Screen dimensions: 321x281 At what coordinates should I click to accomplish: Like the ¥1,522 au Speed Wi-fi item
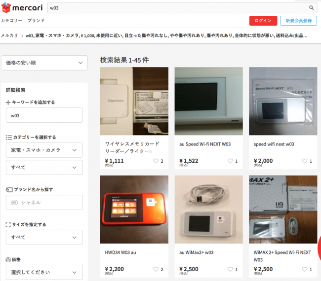click(x=230, y=161)
